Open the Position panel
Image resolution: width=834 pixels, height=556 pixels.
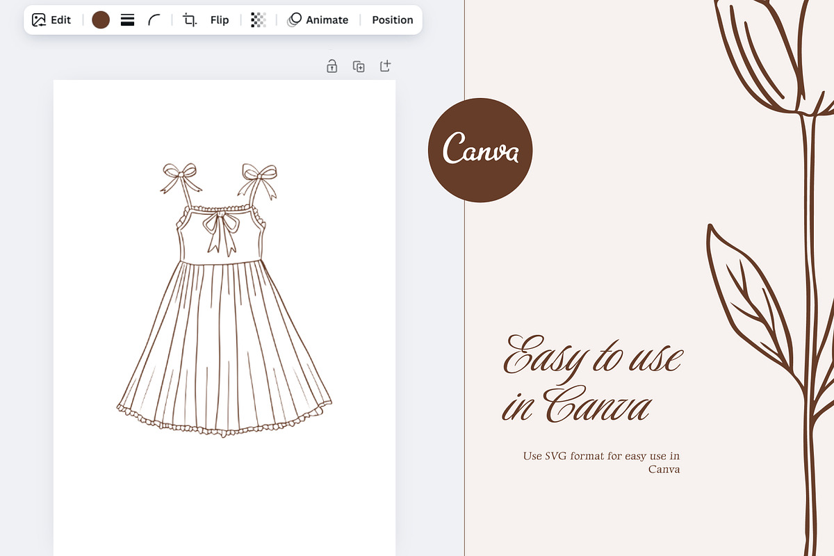click(x=392, y=20)
